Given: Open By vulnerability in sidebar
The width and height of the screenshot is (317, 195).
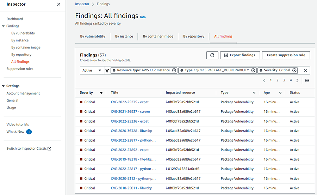Looking at the screenshot, I should pyautogui.click(x=23, y=33).
